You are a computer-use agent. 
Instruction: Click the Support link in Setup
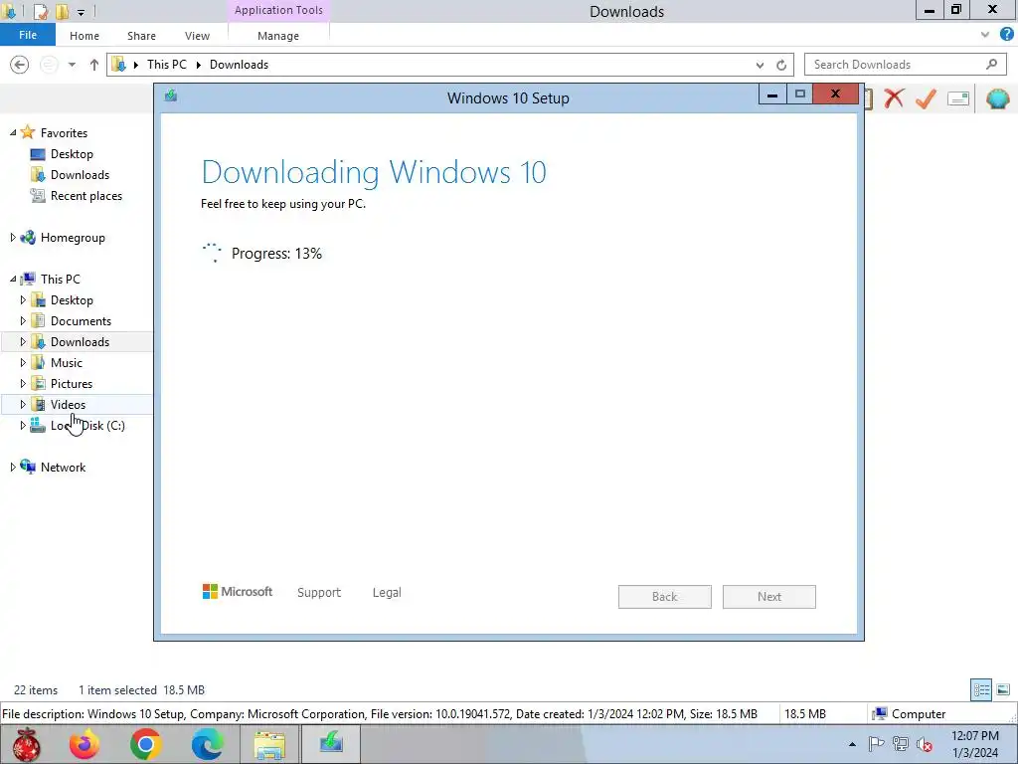point(319,593)
